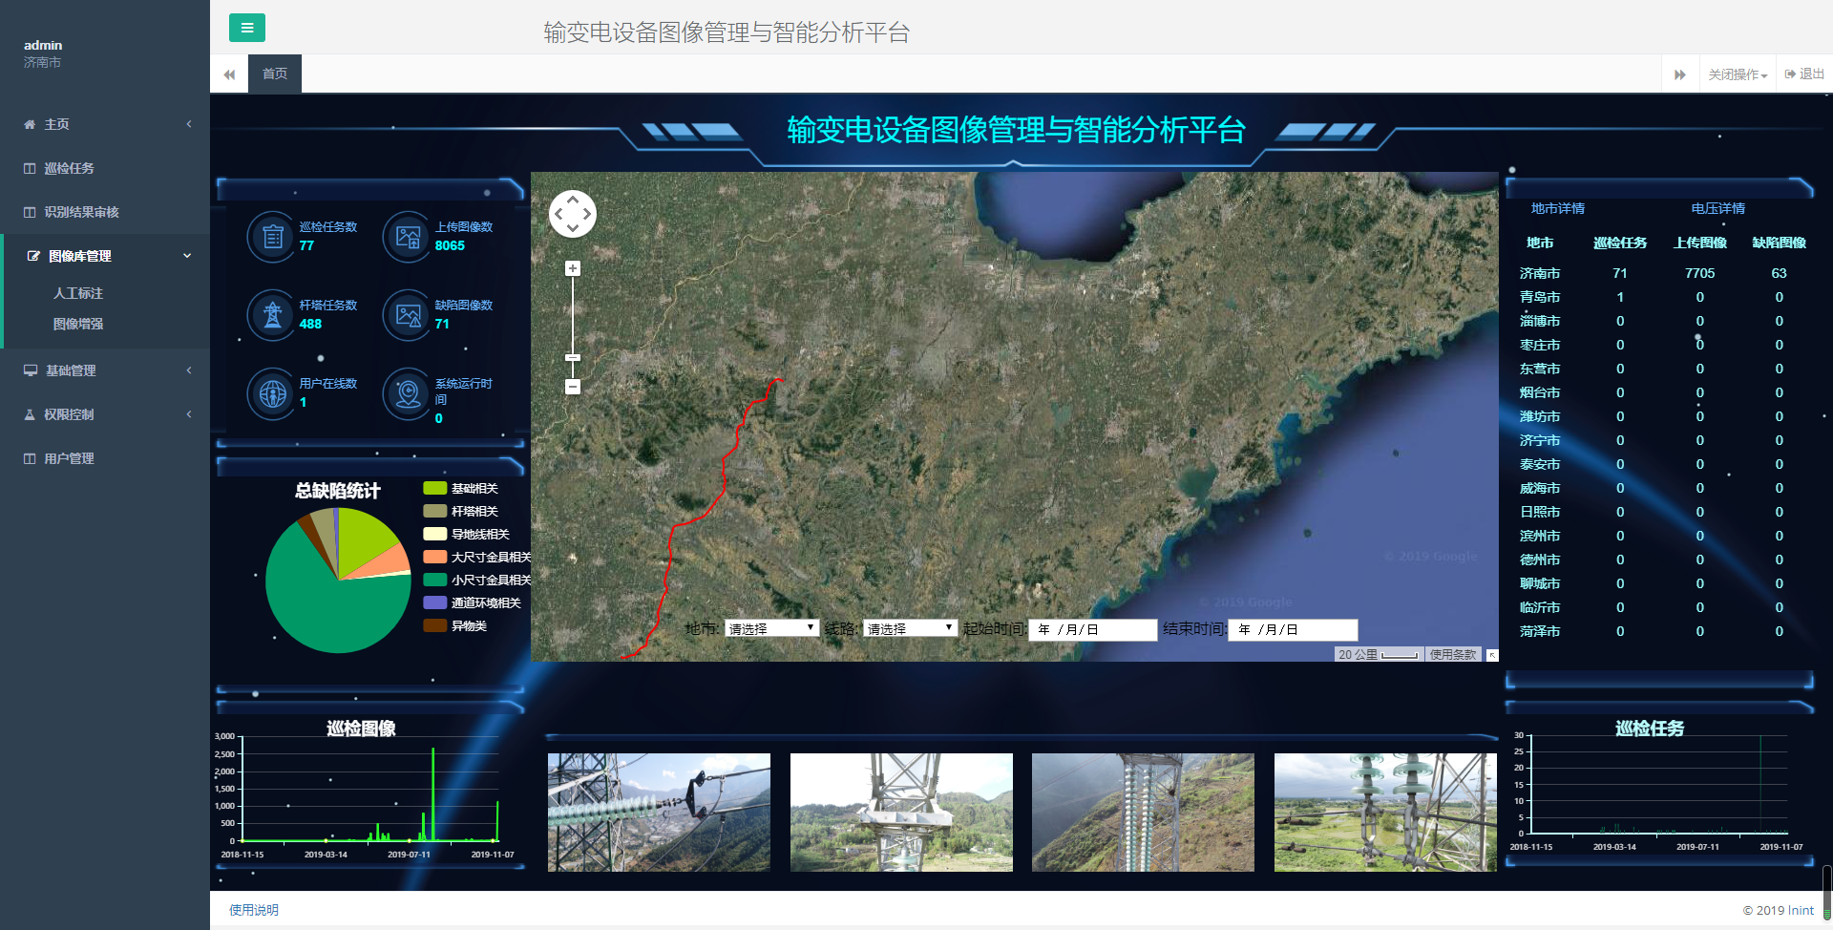Click the tower task count icon
This screenshot has height=930, width=1833.
273,315
